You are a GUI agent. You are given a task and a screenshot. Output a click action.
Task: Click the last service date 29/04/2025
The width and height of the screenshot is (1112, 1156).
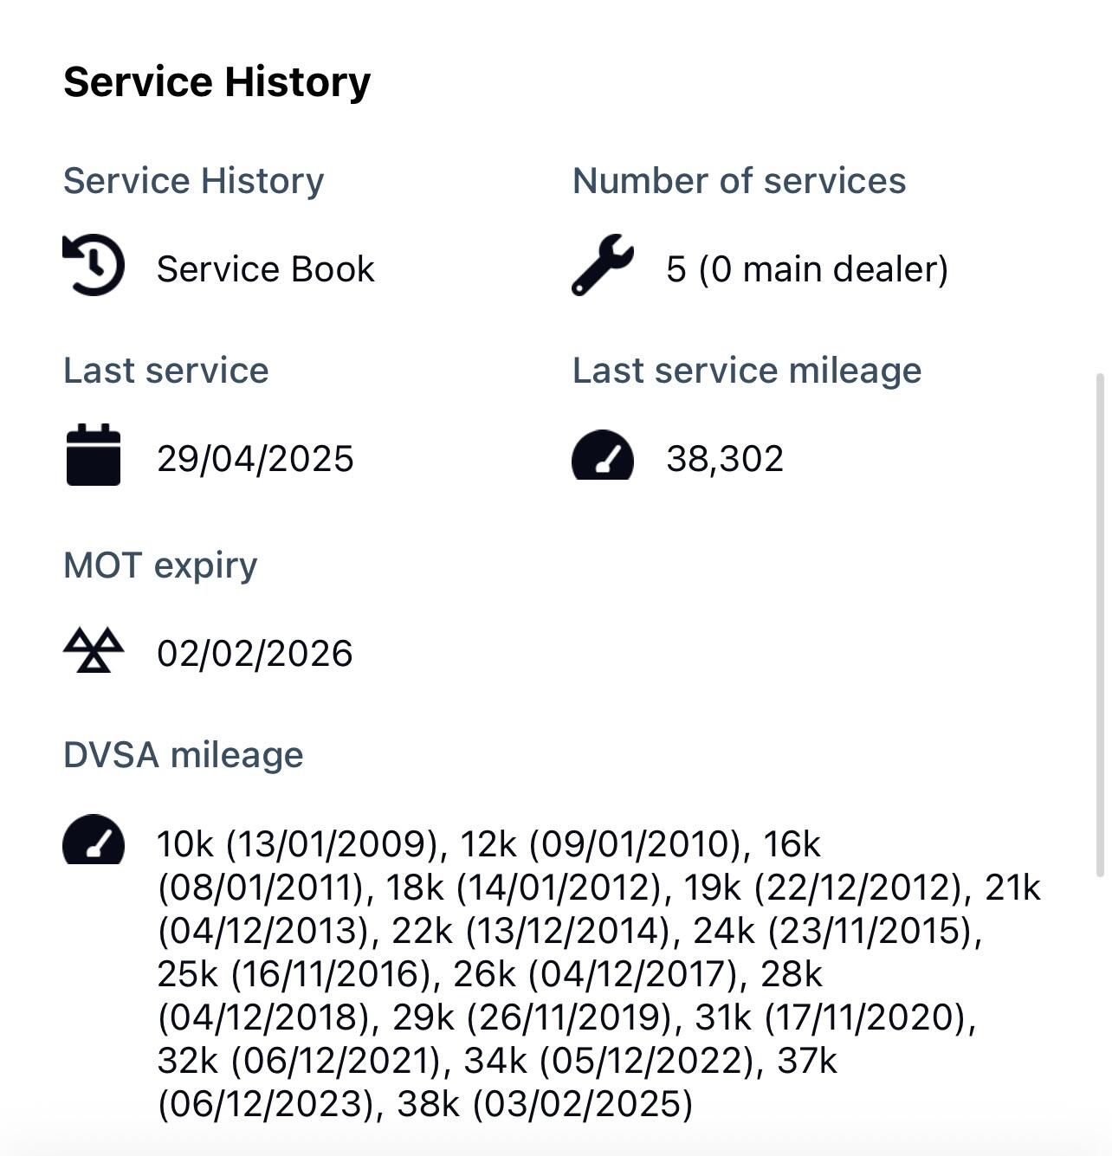(x=255, y=459)
